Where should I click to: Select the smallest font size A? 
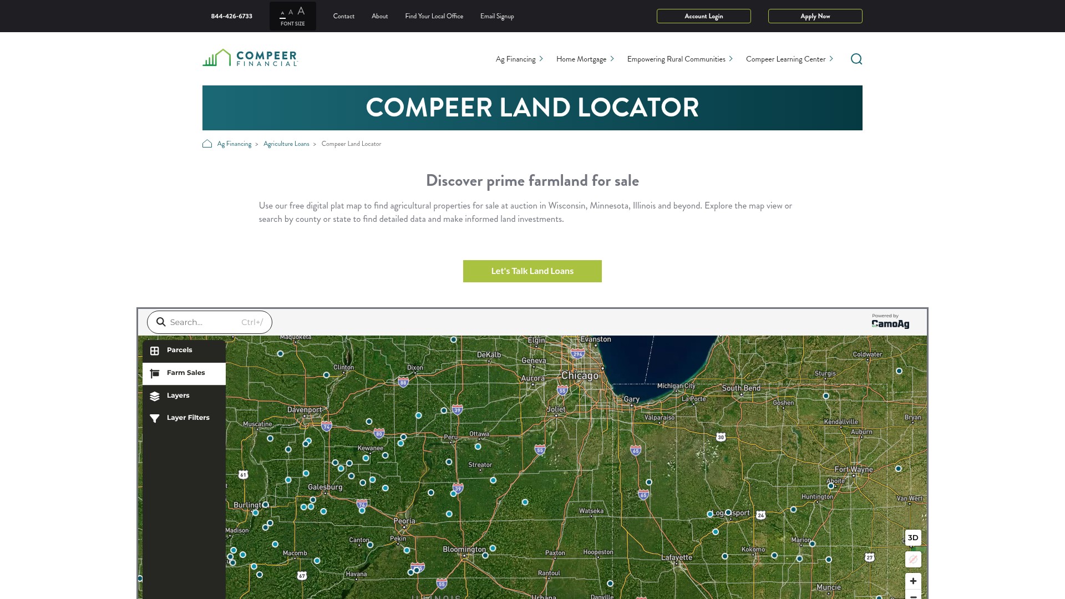[x=282, y=13]
